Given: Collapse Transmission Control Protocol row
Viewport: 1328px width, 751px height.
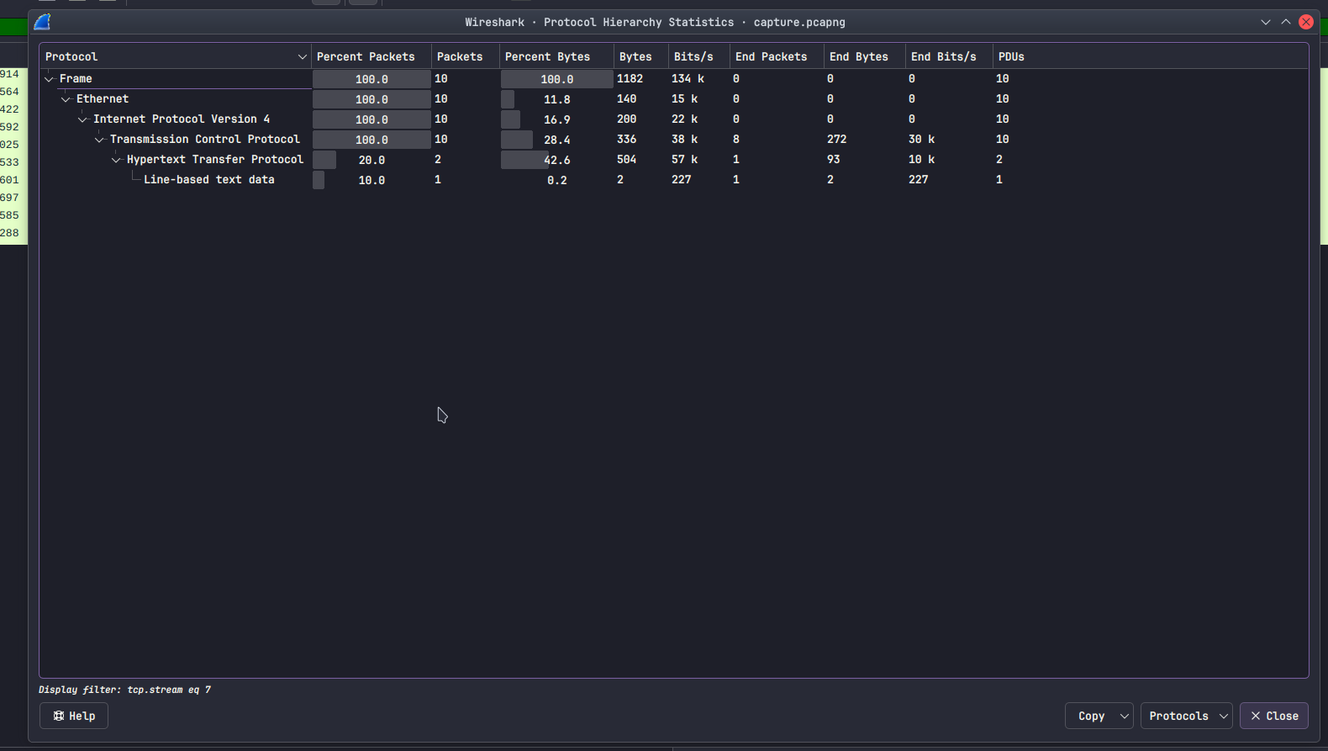Looking at the screenshot, I should coord(100,140).
